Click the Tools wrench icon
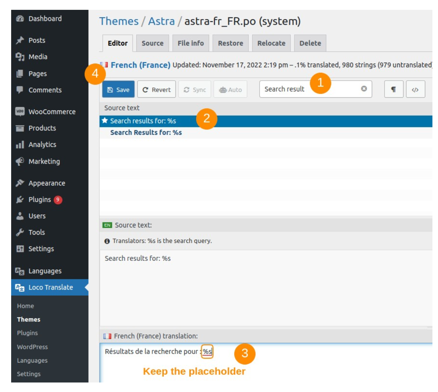The height and width of the screenshot is (392, 438). click(x=20, y=232)
